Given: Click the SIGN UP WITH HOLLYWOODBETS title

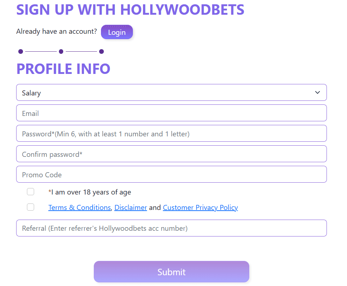Looking at the screenshot, I should [130, 10].
